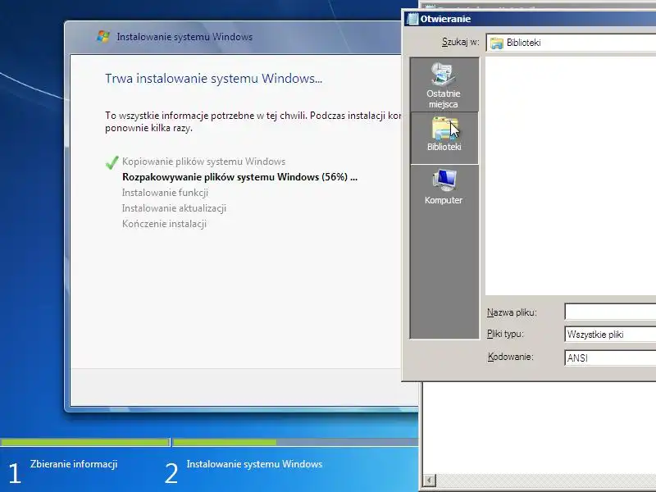The width and height of the screenshot is (656, 492).
Task: Click the 'Nazwa pliku:' label
Action: point(512,312)
